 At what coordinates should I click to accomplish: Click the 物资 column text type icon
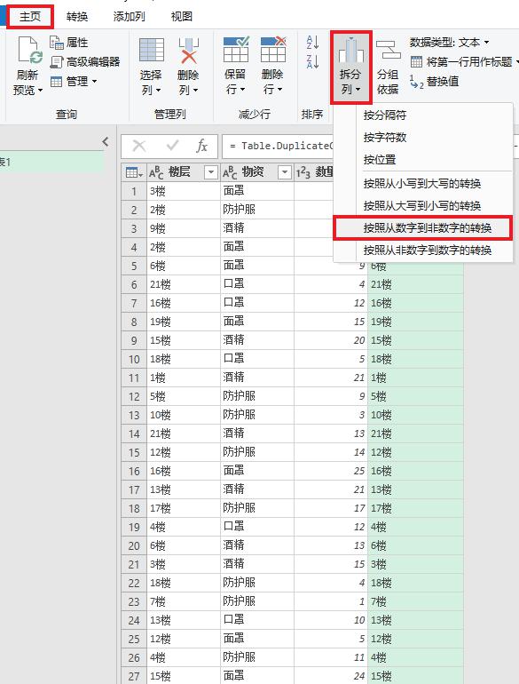click(x=230, y=172)
